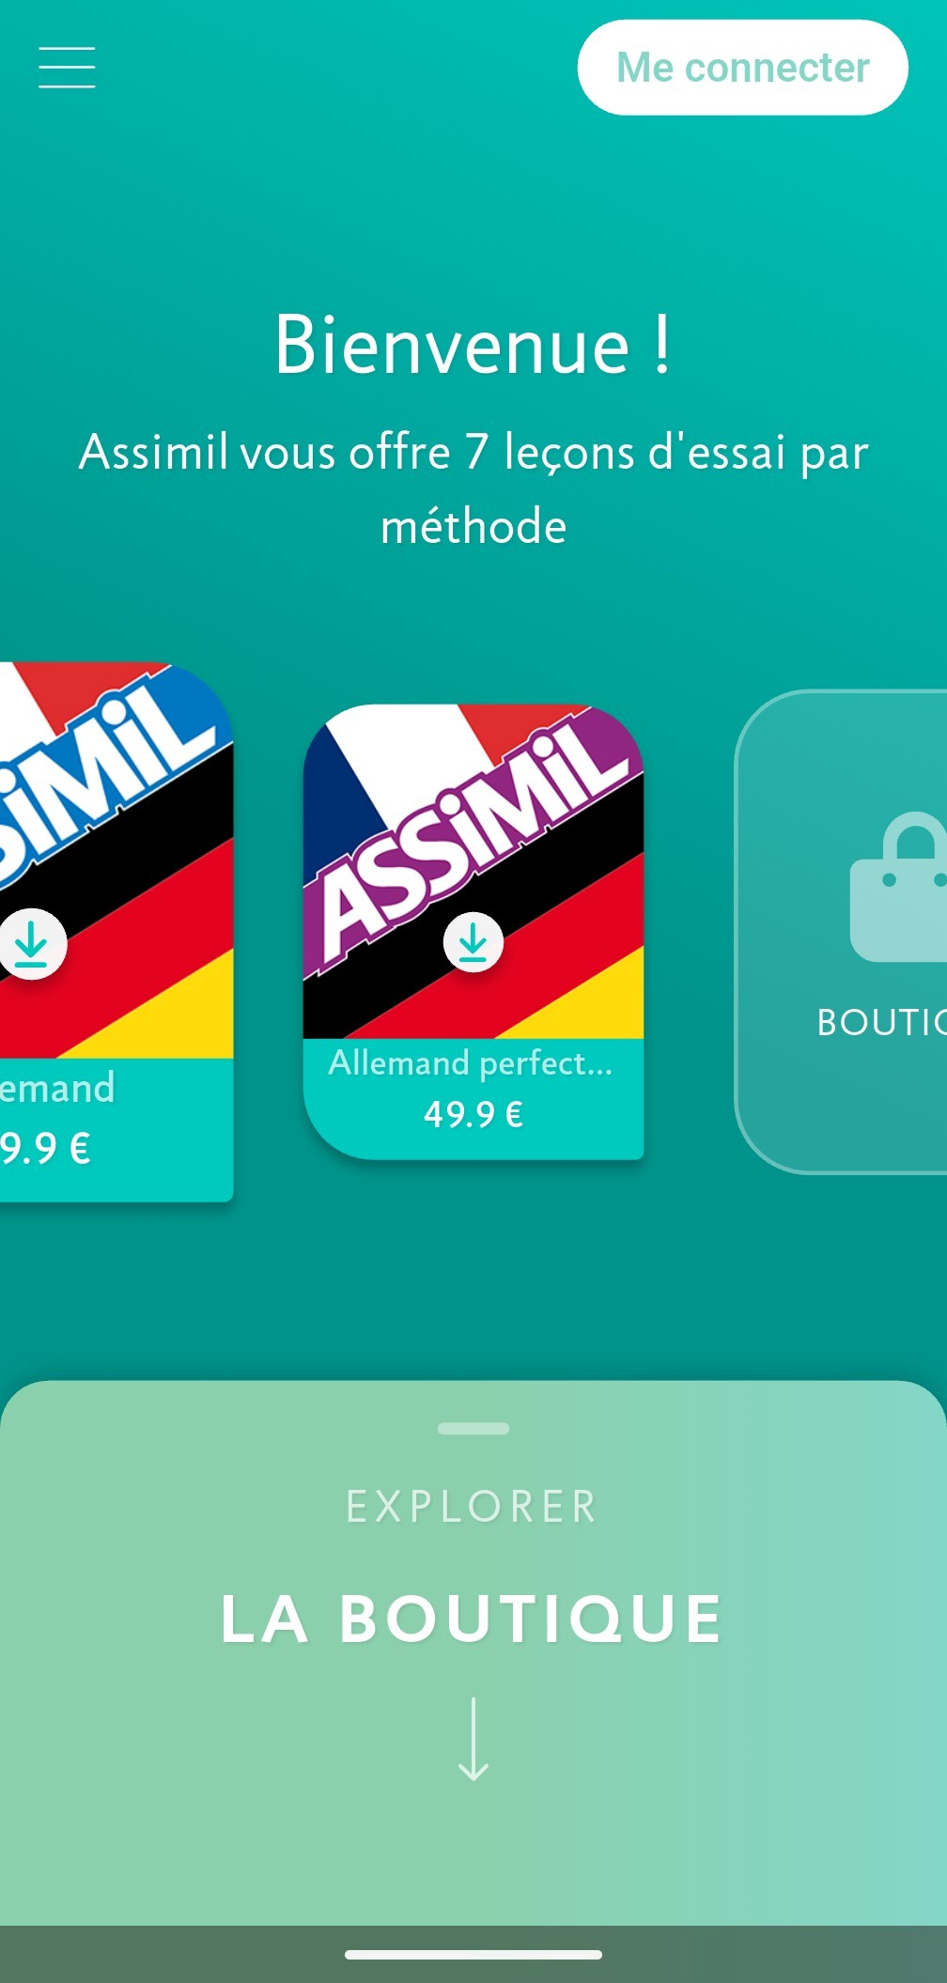Tap the price on left Allemand card
947x1983 pixels.
coord(45,1148)
